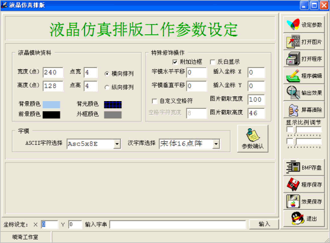330x243 pixels.
Task: Click the 晓奇工作室 status bar text
Action: (x=25, y=237)
